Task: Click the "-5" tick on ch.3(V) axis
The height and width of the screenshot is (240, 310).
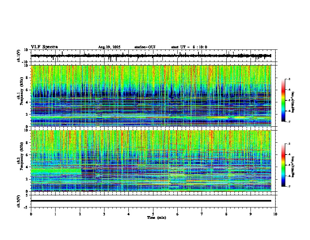Action: pos(27,207)
